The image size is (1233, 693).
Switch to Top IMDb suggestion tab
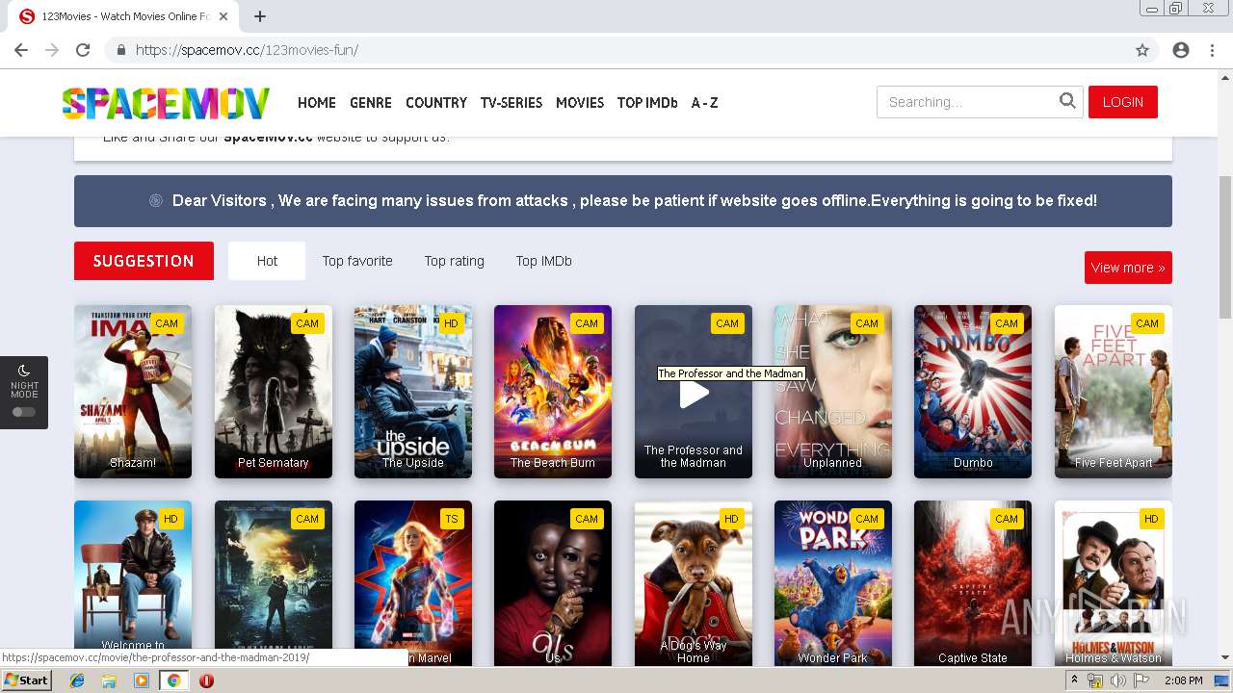(544, 261)
